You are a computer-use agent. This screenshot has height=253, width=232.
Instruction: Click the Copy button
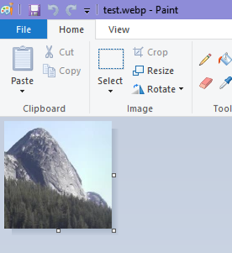(x=62, y=71)
